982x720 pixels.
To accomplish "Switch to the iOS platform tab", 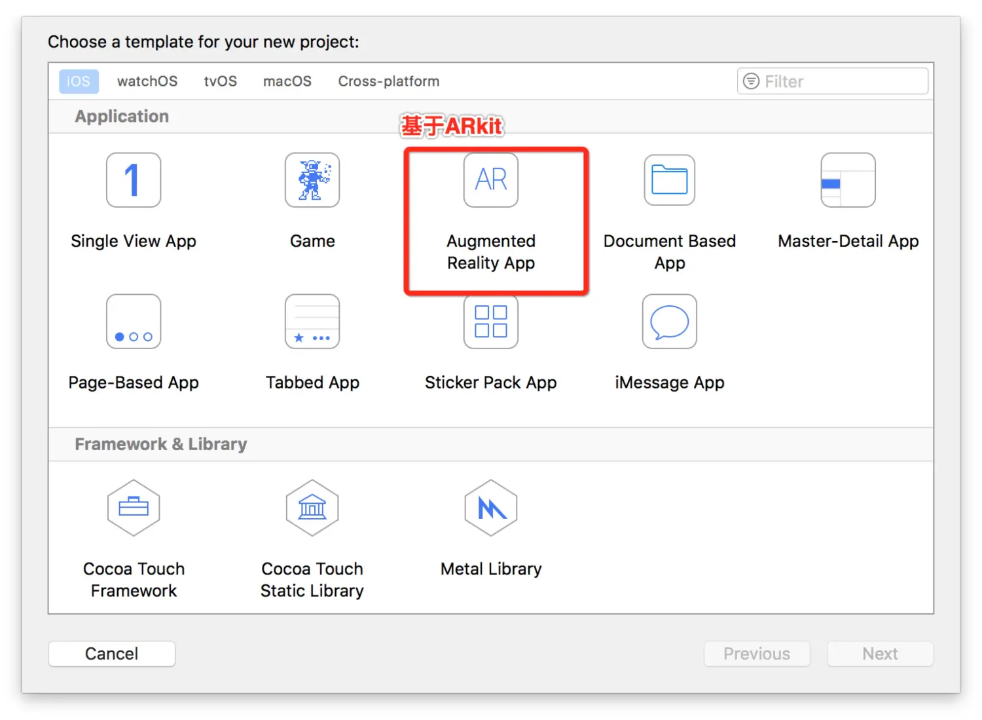I will (x=79, y=81).
